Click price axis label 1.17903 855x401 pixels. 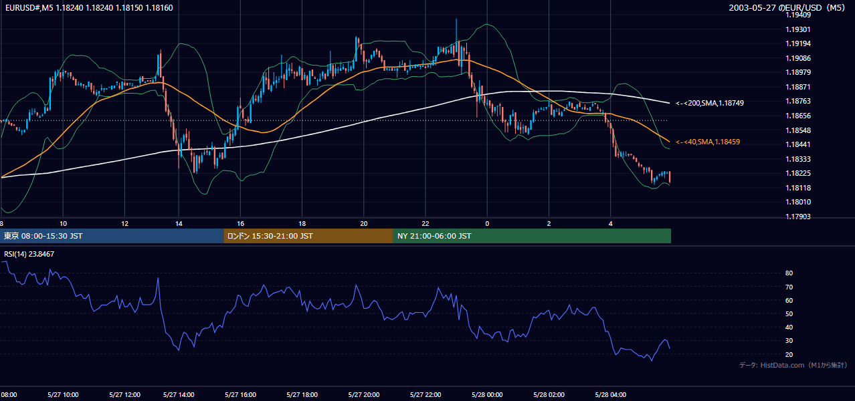[x=799, y=217]
